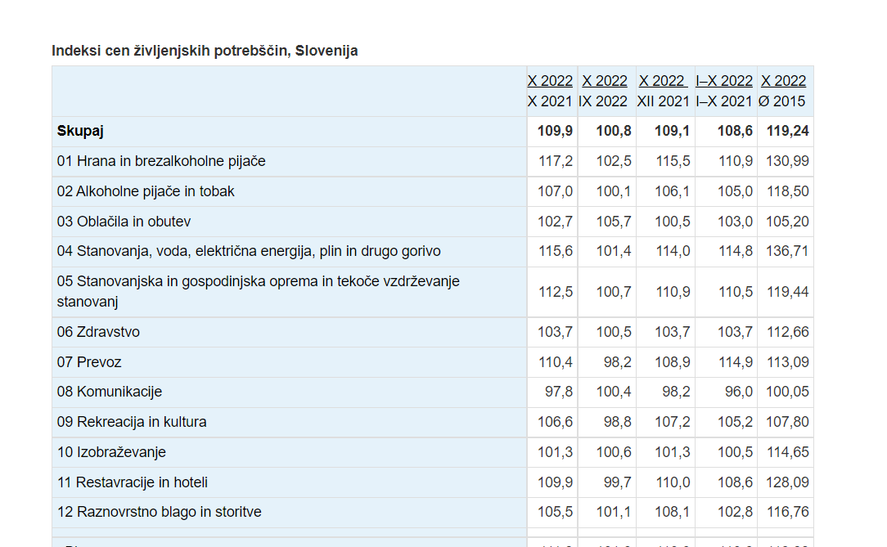Click value 106,1 in Alkoholne pijače row
Screen dimensions: 887x547
[x=672, y=191]
